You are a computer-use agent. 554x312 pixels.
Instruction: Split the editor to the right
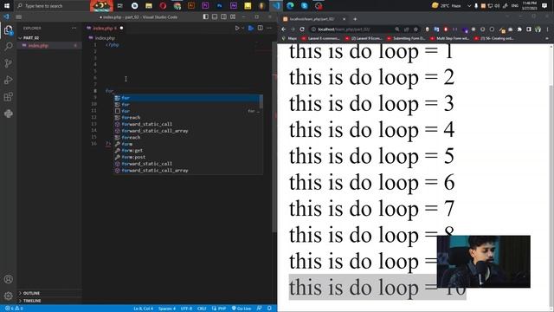260,28
